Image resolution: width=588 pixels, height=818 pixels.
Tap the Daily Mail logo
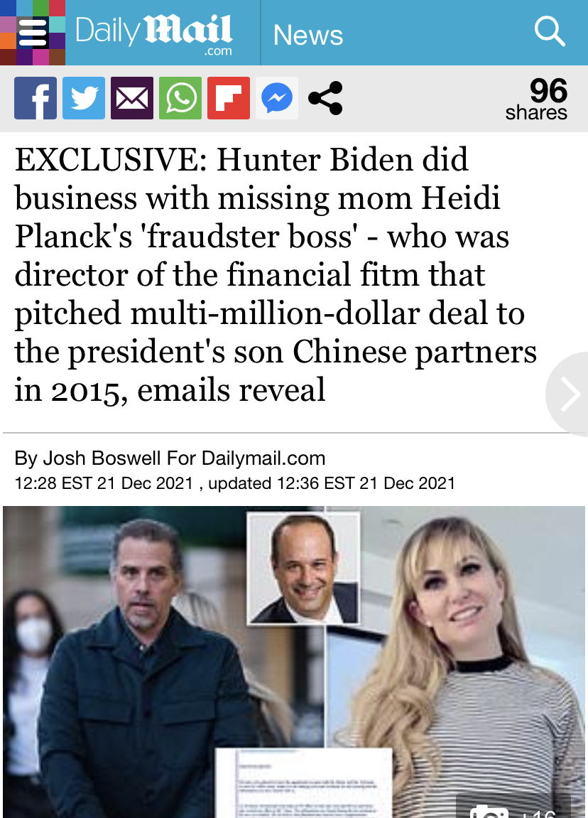pos(154,34)
